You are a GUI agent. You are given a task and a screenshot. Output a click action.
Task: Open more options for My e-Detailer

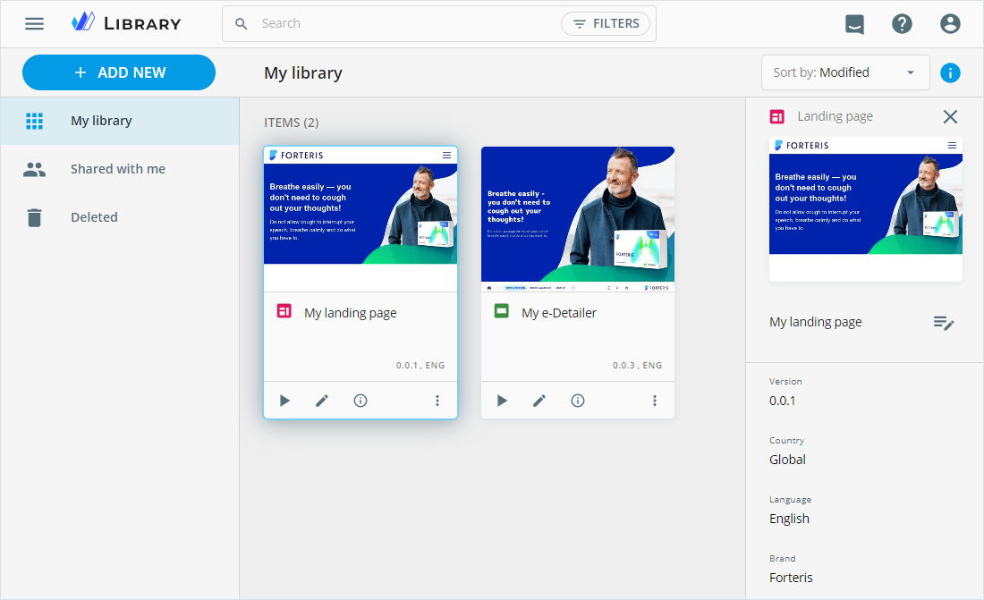click(x=655, y=401)
